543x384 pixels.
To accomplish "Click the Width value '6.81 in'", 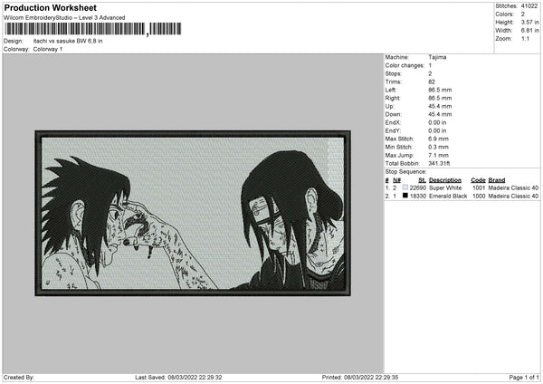I will pos(529,31).
